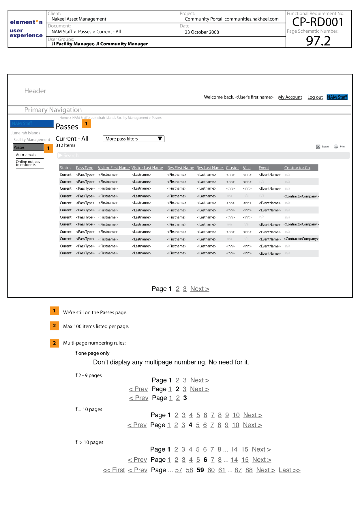This screenshot has width=358, height=507.
Task: Expand the Search panel triangle
Action: click(60, 156)
